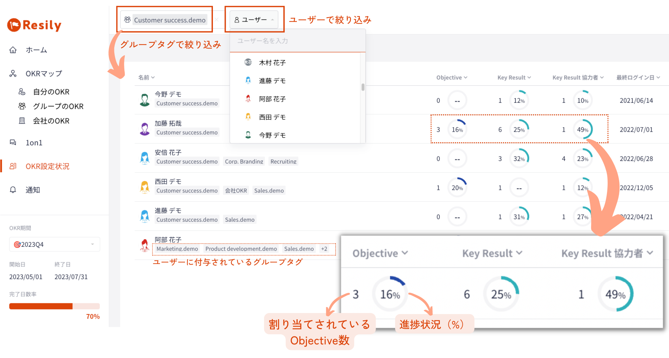Image resolution: width=669 pixels, height=358 pixels.
Task: Select the 自分のOKR person icon
Action: coord(22,92)
